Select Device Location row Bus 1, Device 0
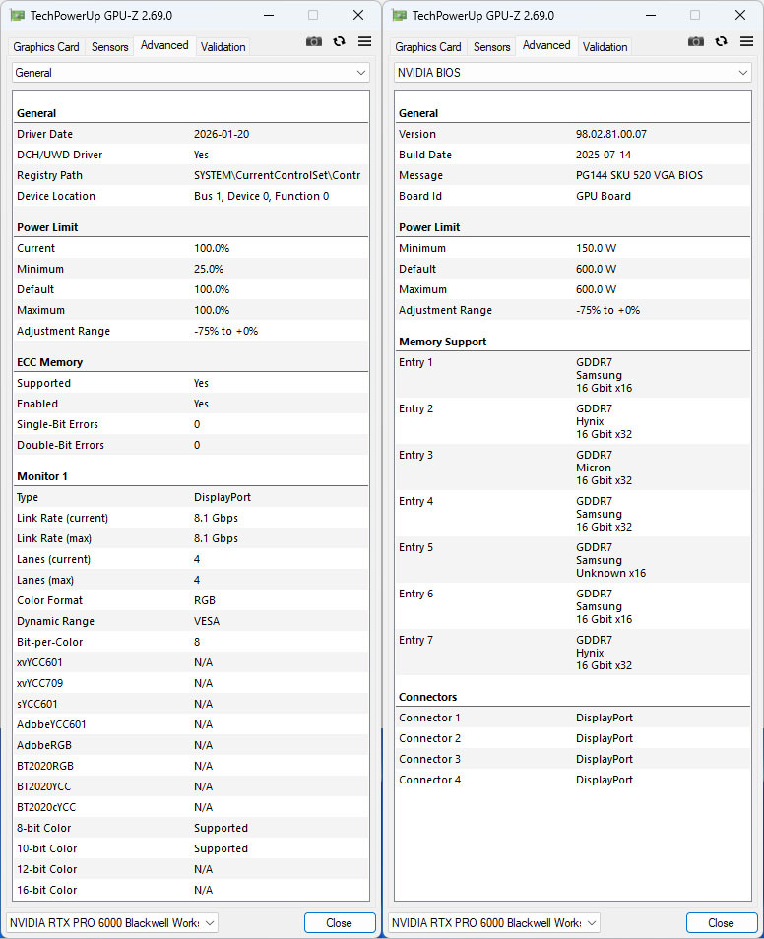This screenshot has width=764, height=939. (191, 196)
